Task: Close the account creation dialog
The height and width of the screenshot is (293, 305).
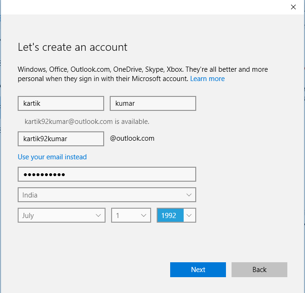Action: [293, 7]
